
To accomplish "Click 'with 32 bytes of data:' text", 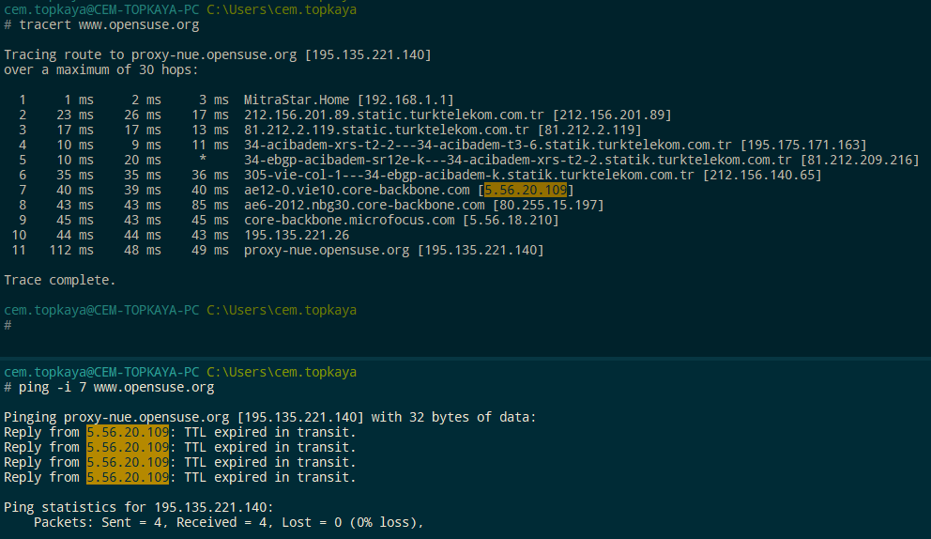I will coord(453,417).
